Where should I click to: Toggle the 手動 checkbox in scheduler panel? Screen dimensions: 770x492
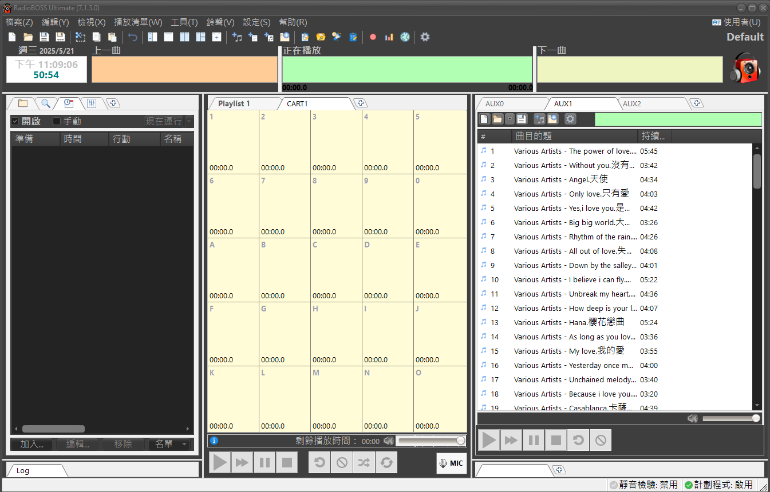coord(57,121)
